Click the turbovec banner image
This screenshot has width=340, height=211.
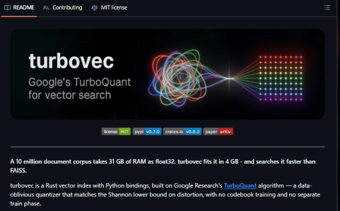point(168,74)
